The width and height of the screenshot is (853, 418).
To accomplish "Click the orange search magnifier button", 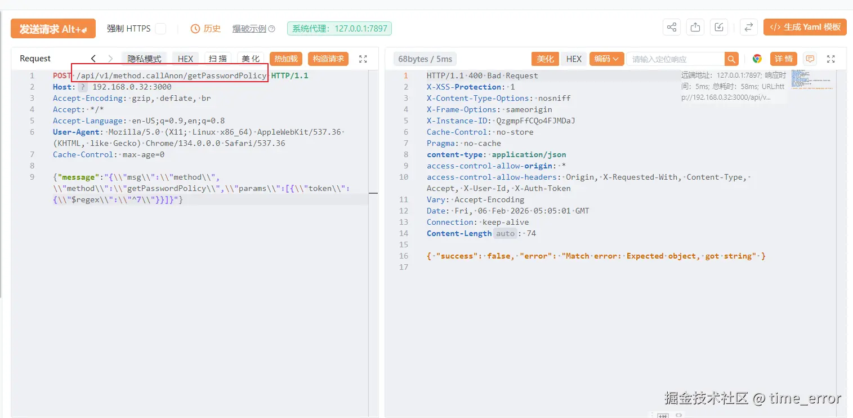I will pyautogui.click(x=731, y=59).
